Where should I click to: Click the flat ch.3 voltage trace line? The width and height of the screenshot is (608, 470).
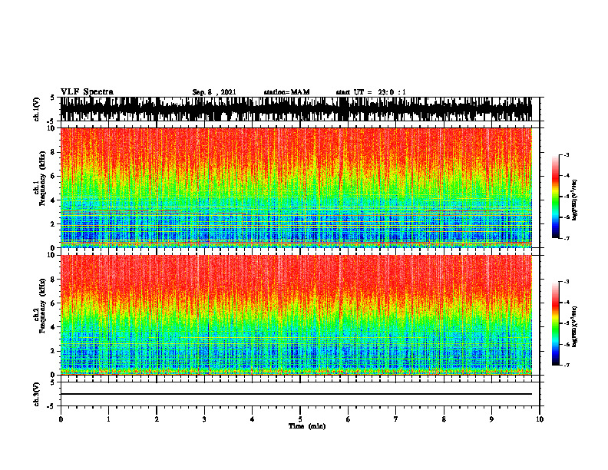[x=296, y=394]
